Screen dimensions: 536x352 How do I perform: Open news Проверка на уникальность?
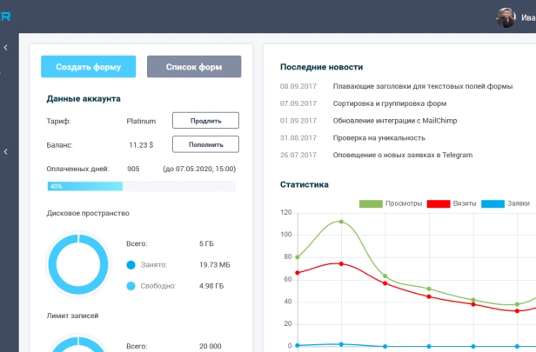pos(379,138)
